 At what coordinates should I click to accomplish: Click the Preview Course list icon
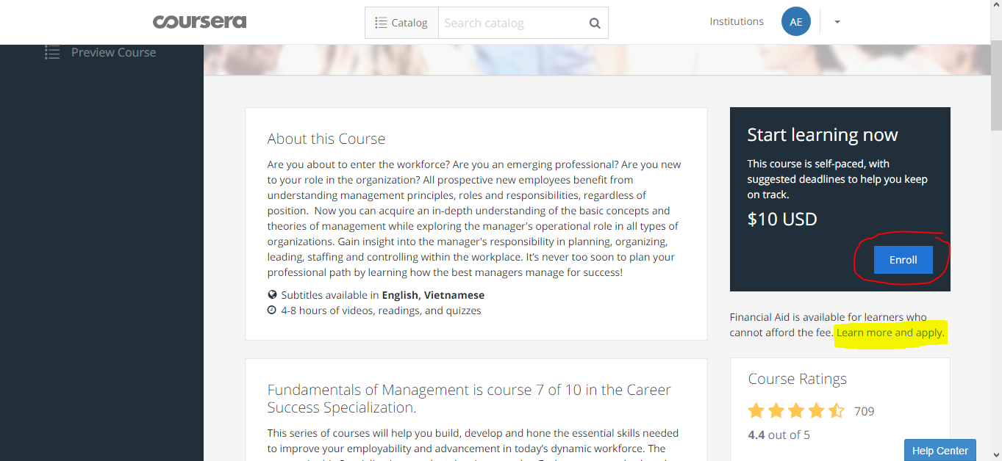click(51, 52)
